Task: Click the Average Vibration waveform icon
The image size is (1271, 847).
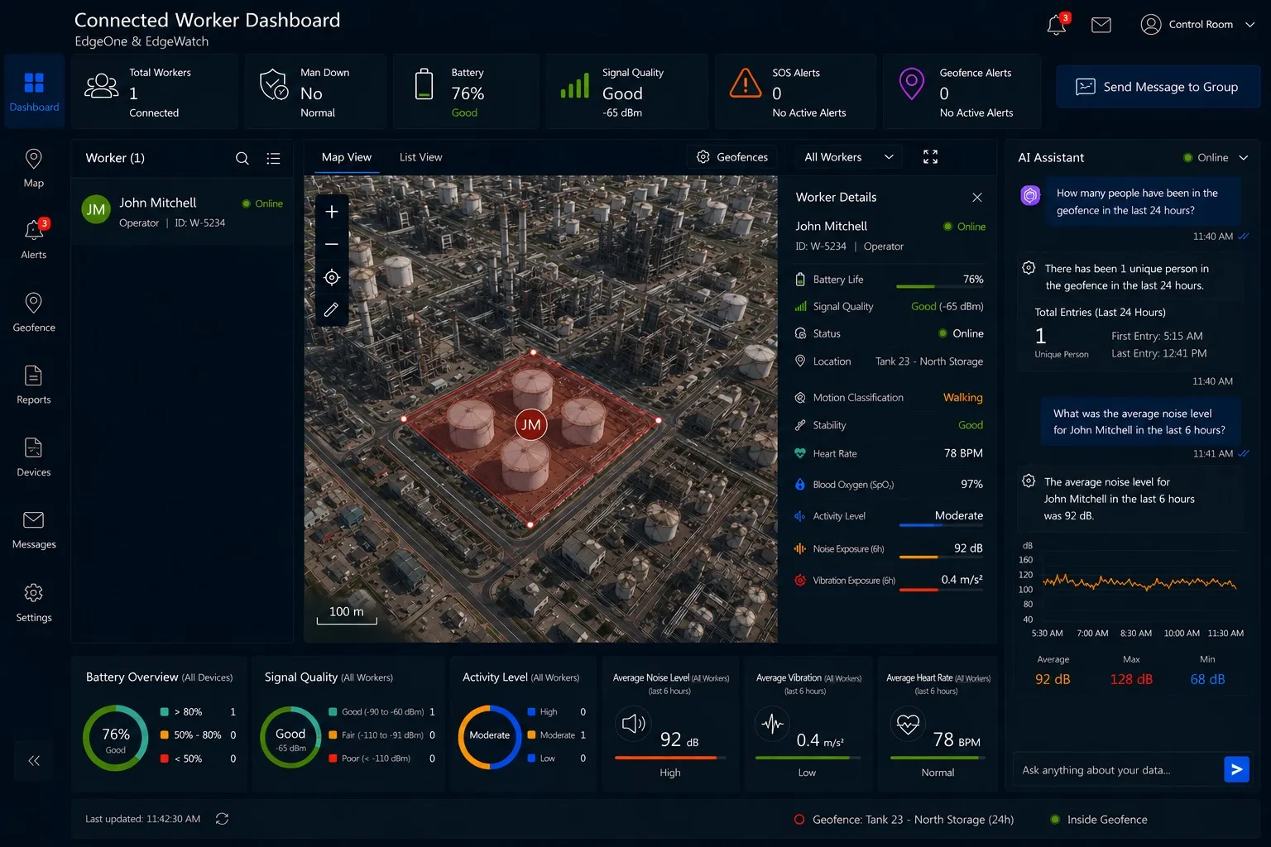Action: (x=772, y=724)
